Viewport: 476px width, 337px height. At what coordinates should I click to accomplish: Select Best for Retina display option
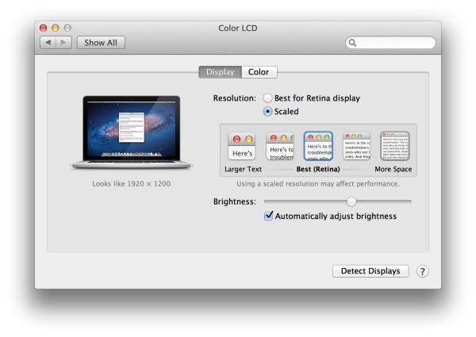coord(268,98)
